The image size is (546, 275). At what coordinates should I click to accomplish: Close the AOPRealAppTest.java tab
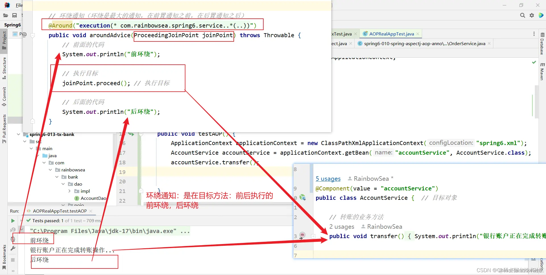click(418, 34)
